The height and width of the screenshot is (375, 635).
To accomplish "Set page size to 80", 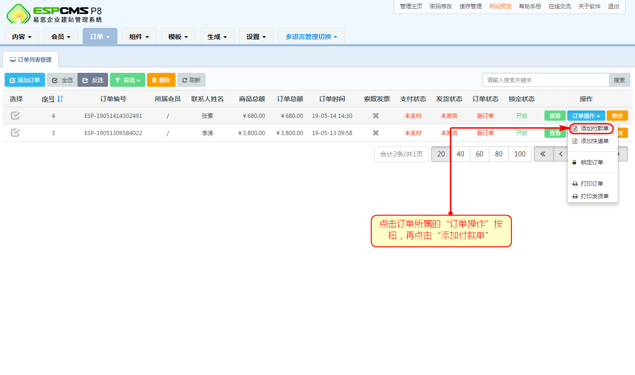I will pos(499,154).
